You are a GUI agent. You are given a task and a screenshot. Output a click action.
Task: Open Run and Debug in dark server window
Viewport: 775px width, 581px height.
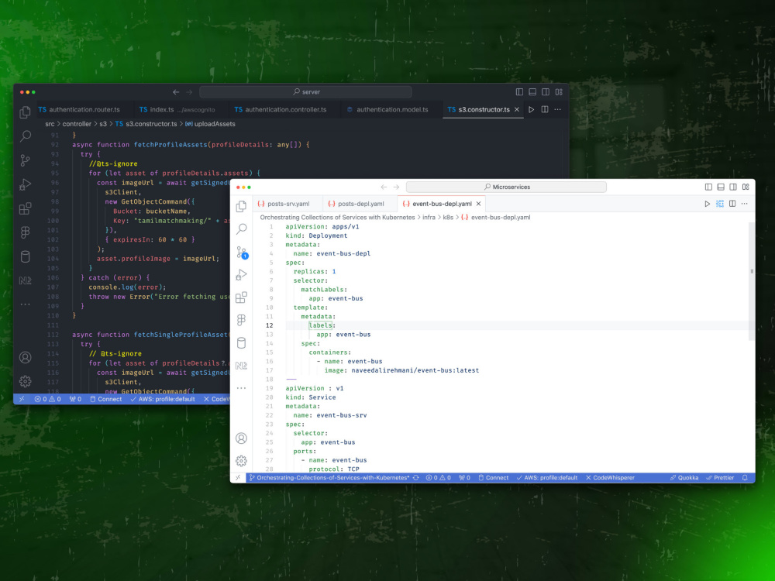pos(26,184)
